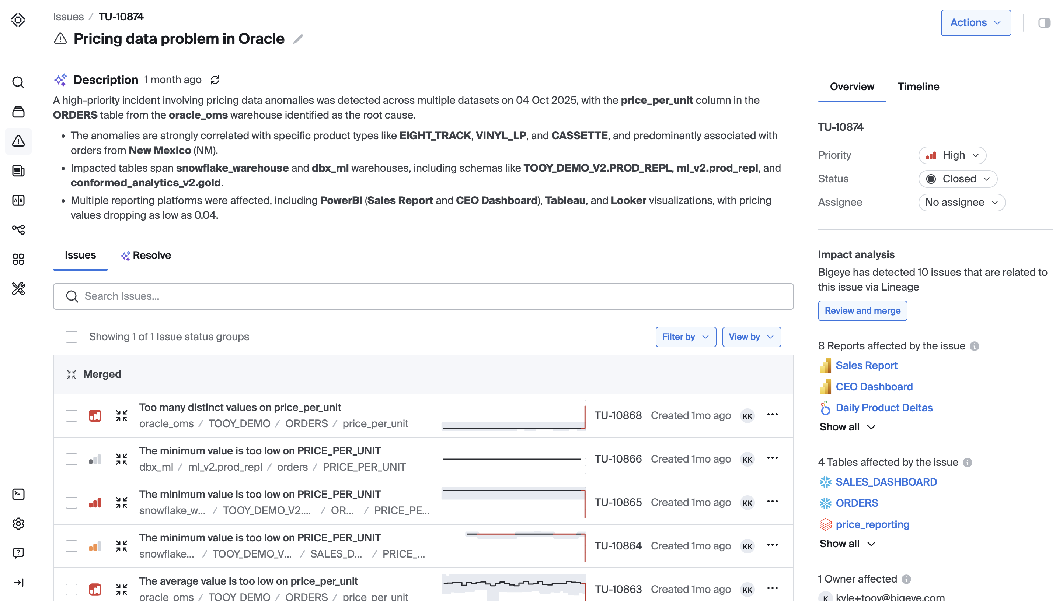The height and width of the screenshot is (601, 1063).
Task: Open the lineage graph icon in the sidebar
Action: 18,229
